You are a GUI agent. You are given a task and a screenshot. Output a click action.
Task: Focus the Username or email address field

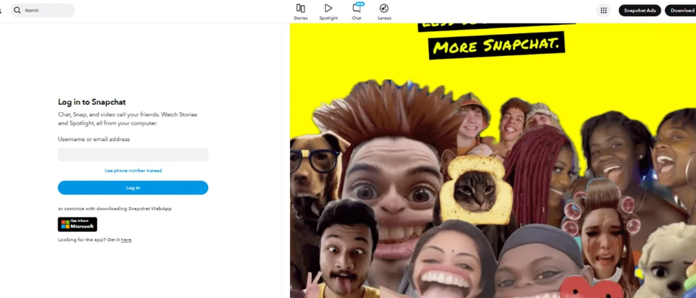tap(133, 155)
